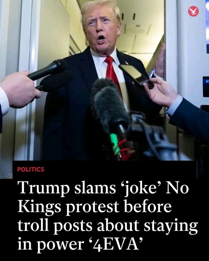Open the headline about No Kings protest
This screenshot has height=261, width=209.
point(108,216)
